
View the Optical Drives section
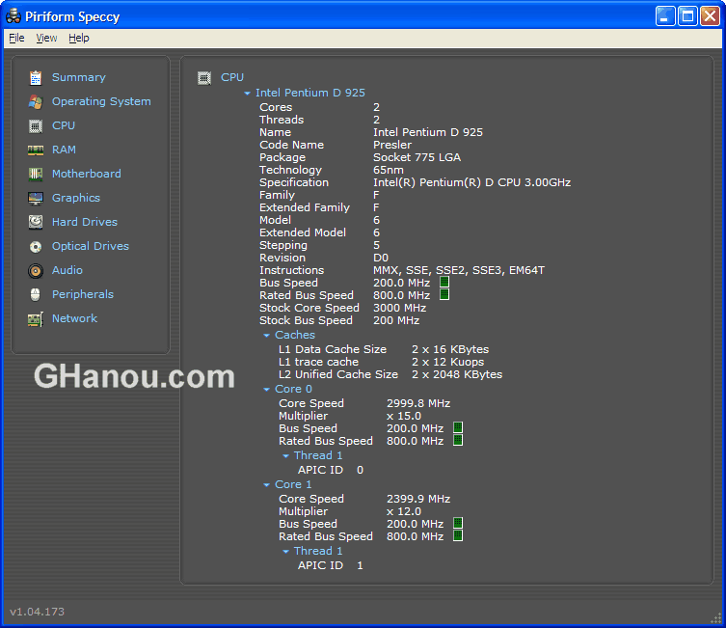[x=91, y=246]
